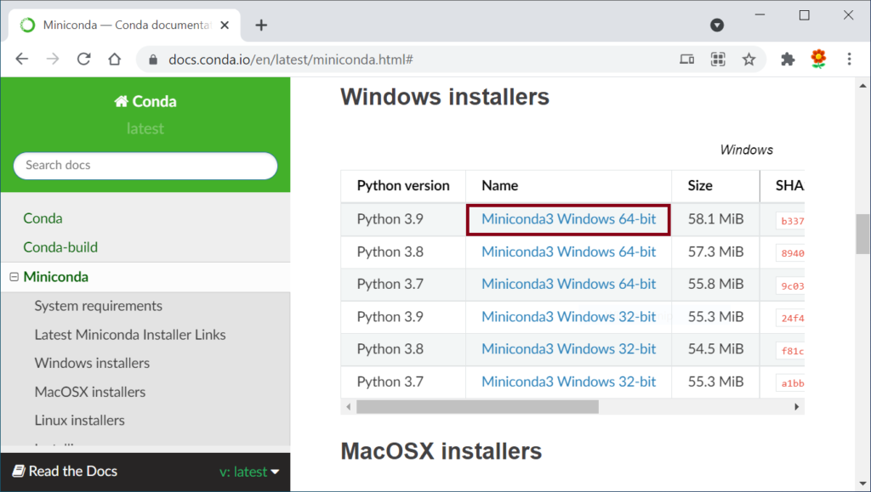Select the Miniconda — Conda documentation tab
Screen dimensions: 871x492
125,25
